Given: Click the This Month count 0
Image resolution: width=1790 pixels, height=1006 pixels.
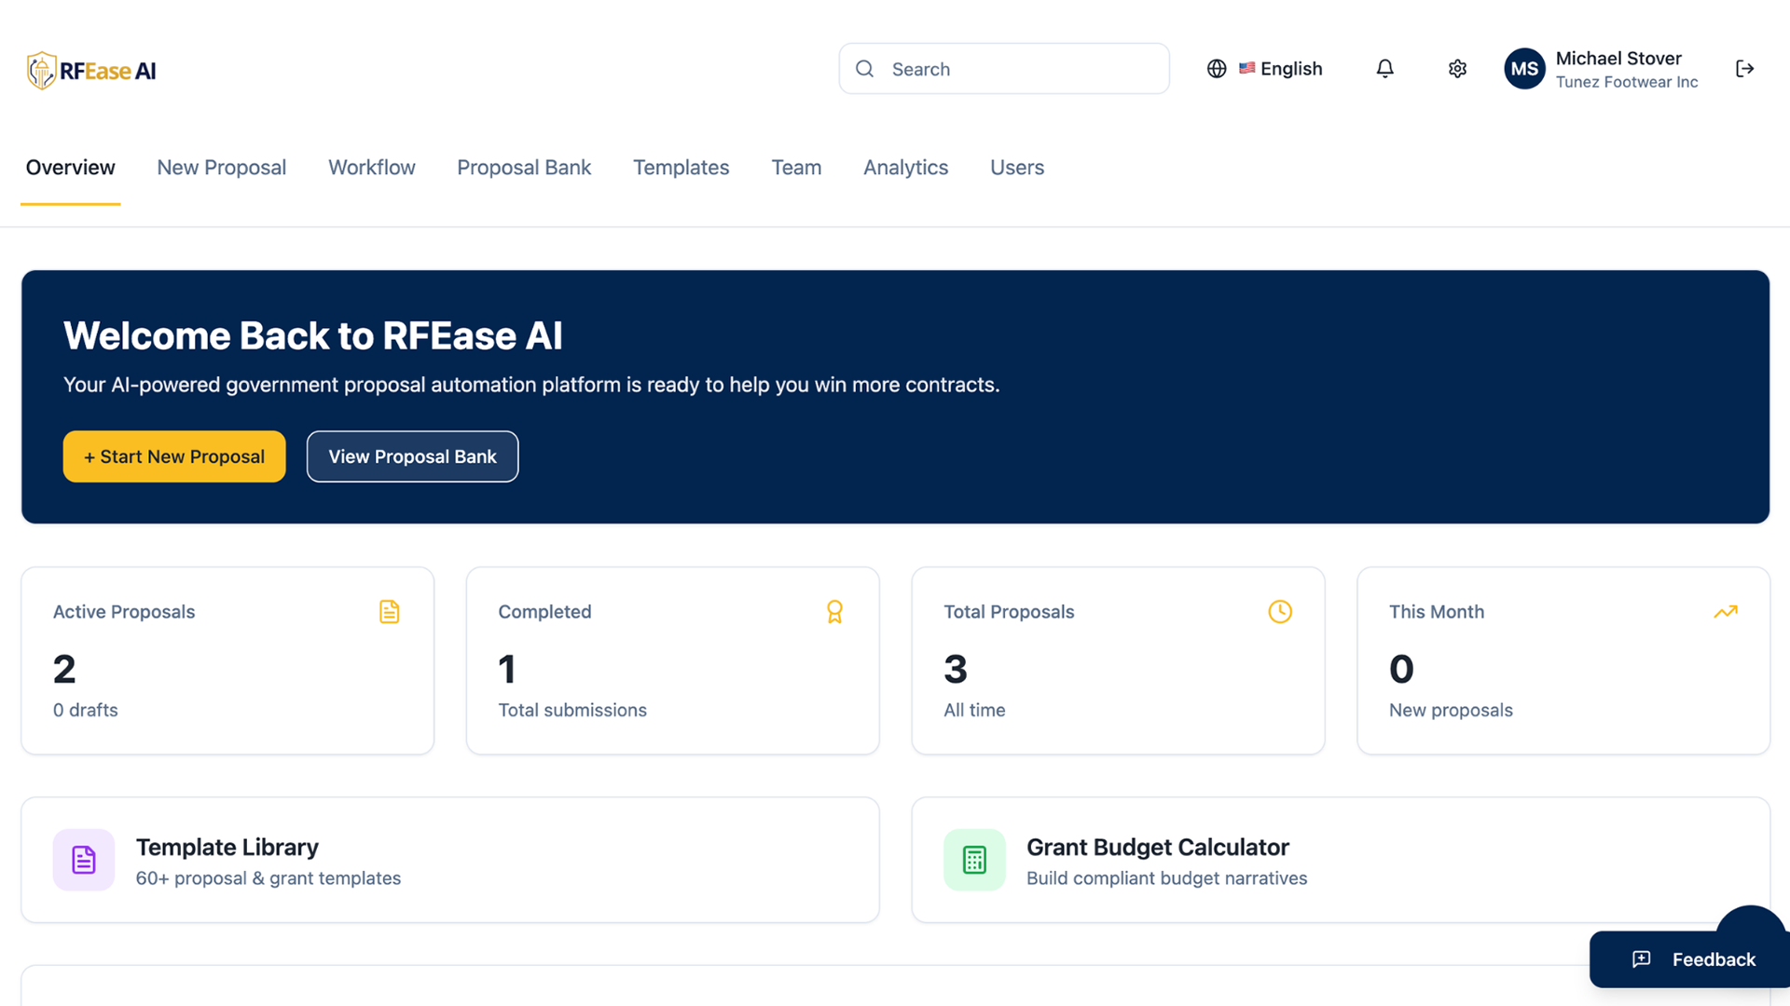Looking at the screenshot, I should (x=1401, y=669).
